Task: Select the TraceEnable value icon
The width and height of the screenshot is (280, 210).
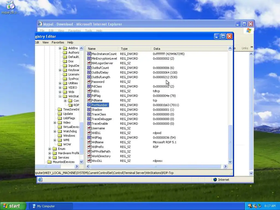Action: click(x=89, y=123)
